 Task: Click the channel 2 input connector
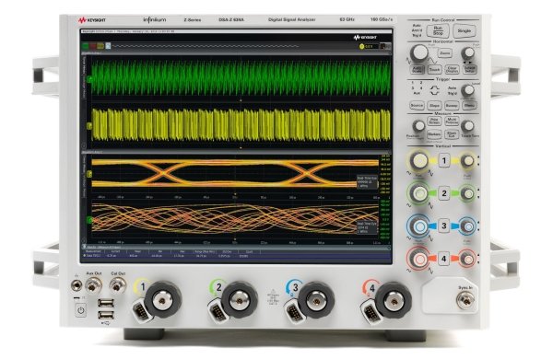point(239,300)
